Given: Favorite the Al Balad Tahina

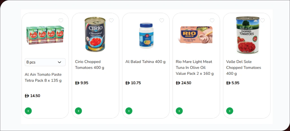Looking at the screenshot, I should coord(162,20).
